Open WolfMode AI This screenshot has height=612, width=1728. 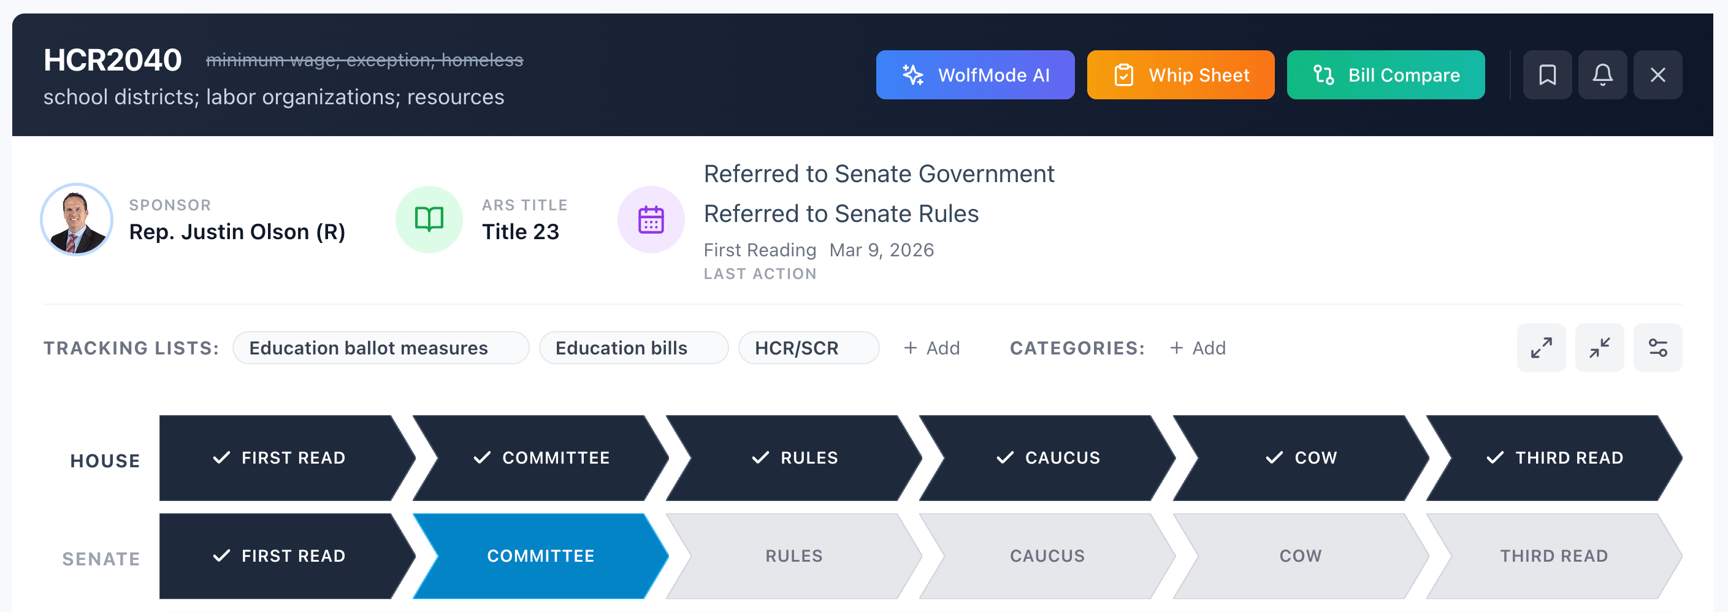(x=975, y=74)
